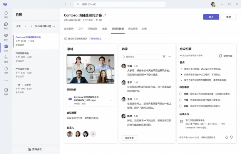
Task: Play the meeting recording video
Action: 90,69
